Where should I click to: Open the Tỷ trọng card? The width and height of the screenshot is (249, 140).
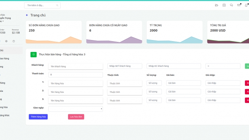tap(175, 32)
